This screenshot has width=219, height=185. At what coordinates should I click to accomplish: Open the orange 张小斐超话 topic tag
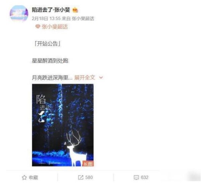(55, 27)
